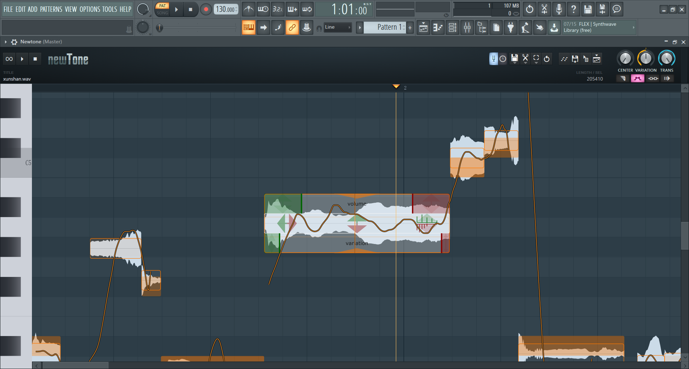Open content library download icon
The width and height of the screenshot is (689, 369).
pyautogui.click(x=554, y=27)
